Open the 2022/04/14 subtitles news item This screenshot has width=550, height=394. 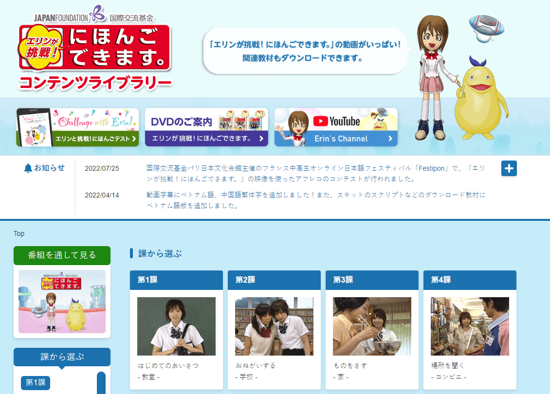tap(316, 200)
